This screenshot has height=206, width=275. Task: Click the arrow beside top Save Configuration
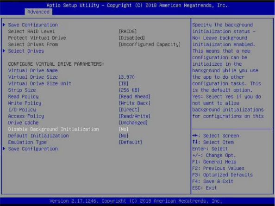[x=4, y=25]
